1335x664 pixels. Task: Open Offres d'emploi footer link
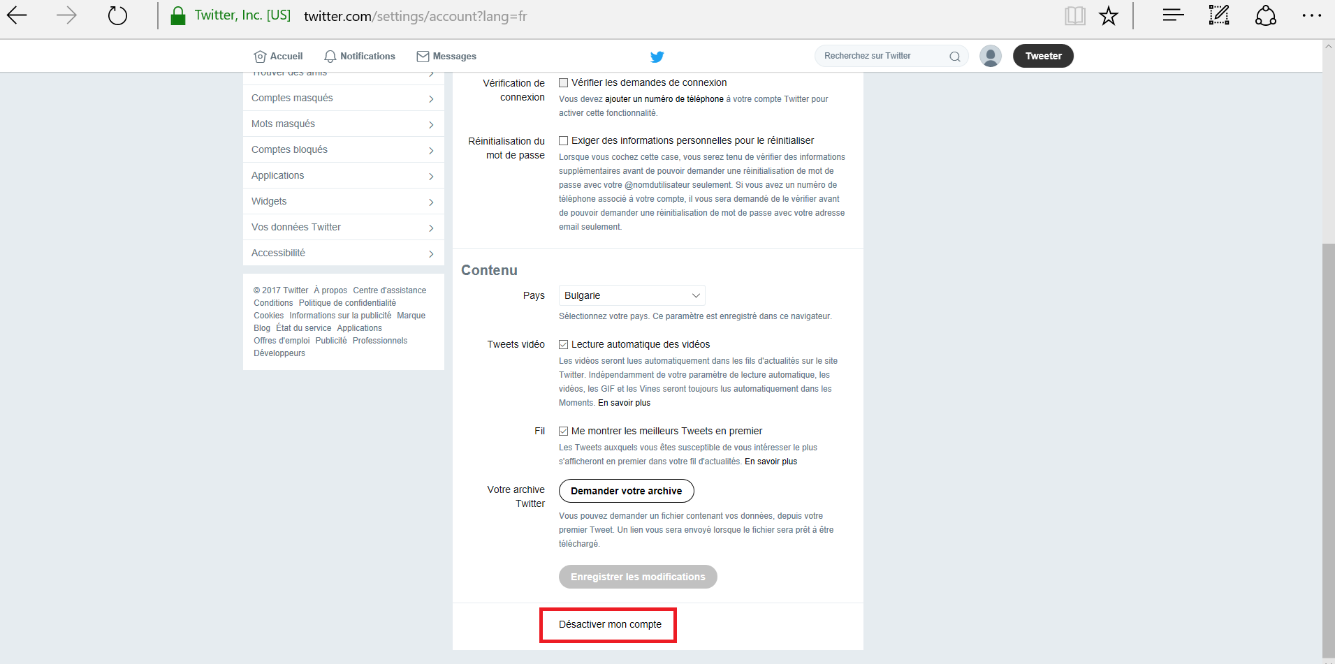[282, 341]
